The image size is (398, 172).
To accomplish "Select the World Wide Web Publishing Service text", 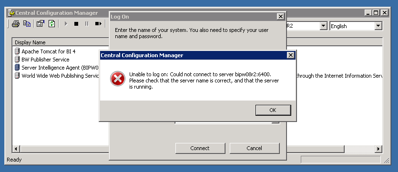I will (x=60, y=76).
